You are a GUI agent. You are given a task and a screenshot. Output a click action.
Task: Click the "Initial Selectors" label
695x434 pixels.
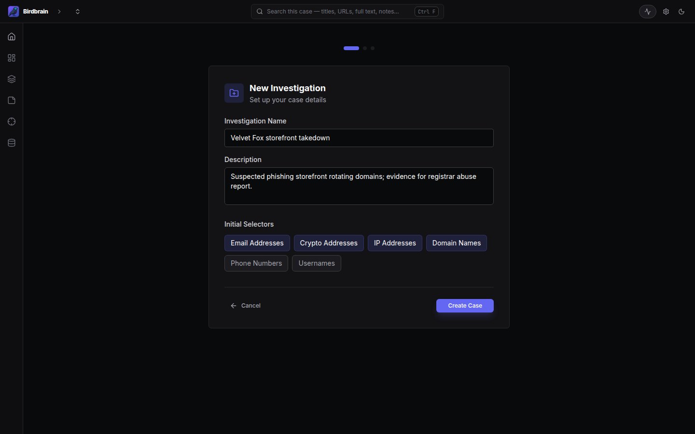pos(249,224)
